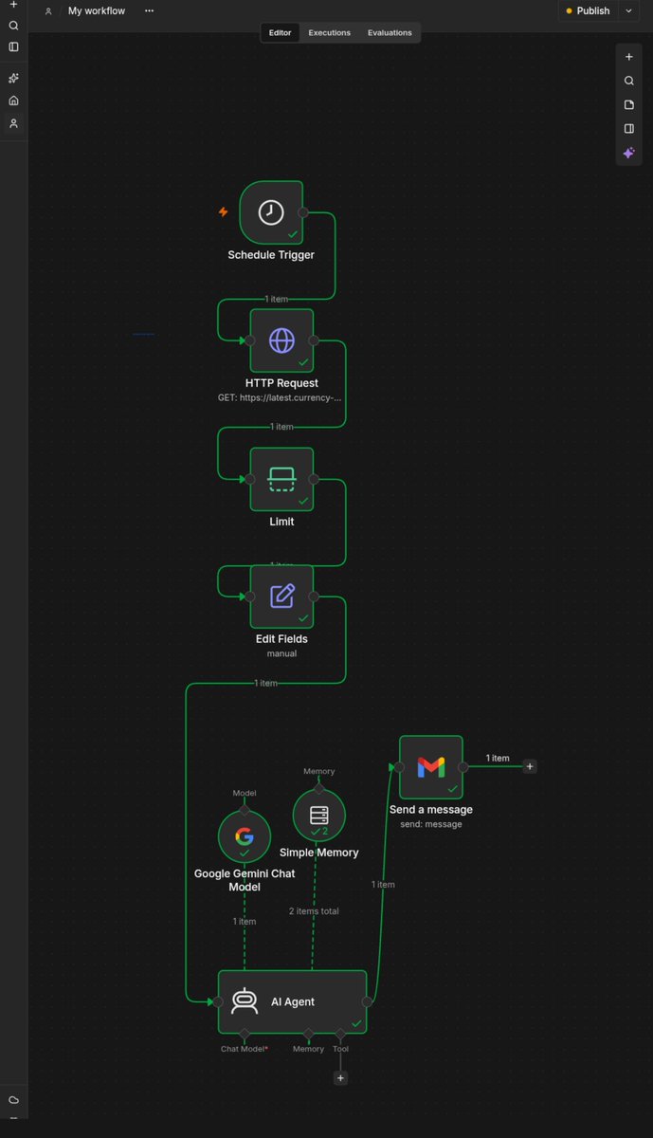653x1138 pixels.
Task: Click the owner person icon beside My workflow
Action: tap(48, 11)
